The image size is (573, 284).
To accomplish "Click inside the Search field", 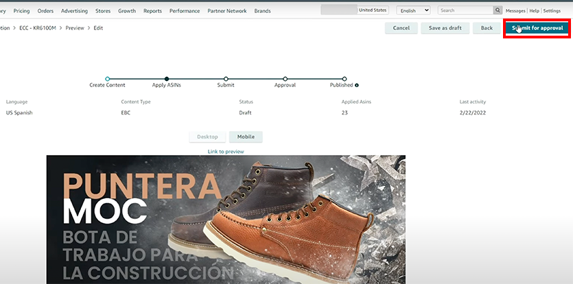I will click(465, 10).
